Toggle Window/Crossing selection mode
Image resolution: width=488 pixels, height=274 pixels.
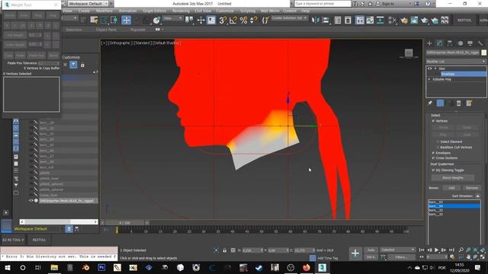click(x=114, y=21)
